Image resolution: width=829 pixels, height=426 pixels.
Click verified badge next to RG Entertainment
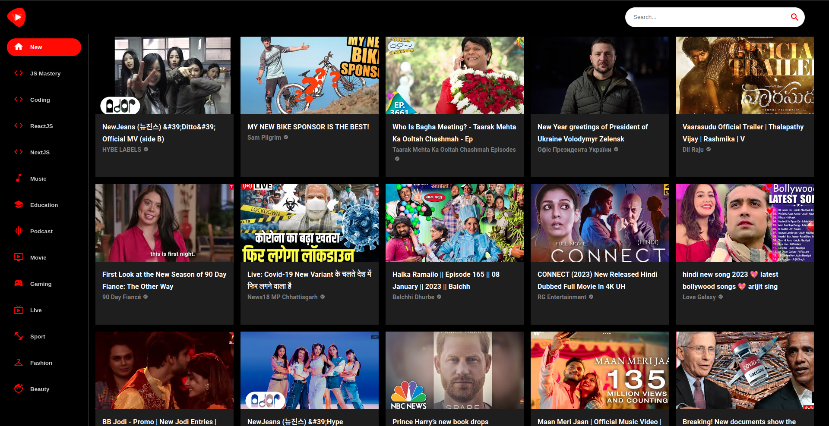(x=591, y=297)
